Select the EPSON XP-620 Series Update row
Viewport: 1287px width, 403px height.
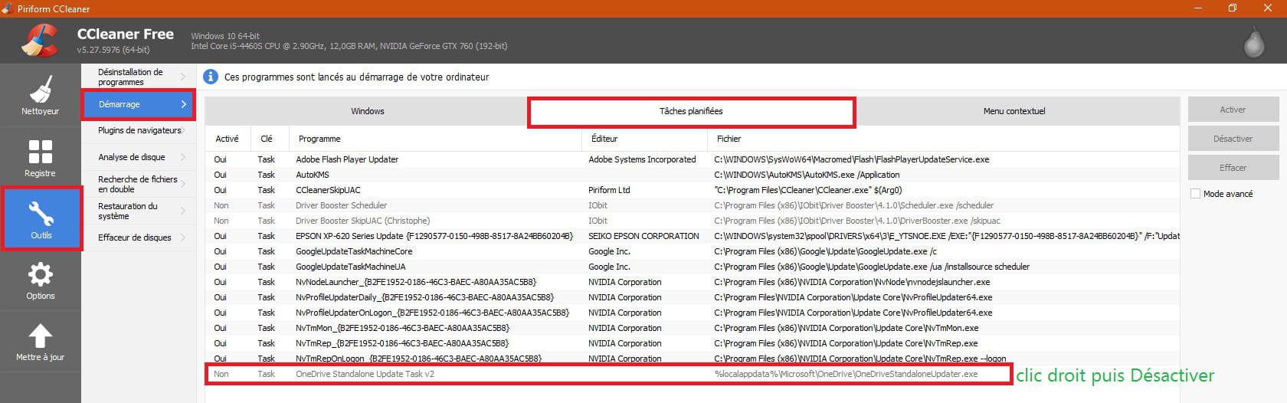coord(693,236)
